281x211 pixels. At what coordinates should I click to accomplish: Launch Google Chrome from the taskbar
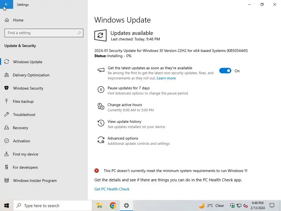click(x=113, y=206)
